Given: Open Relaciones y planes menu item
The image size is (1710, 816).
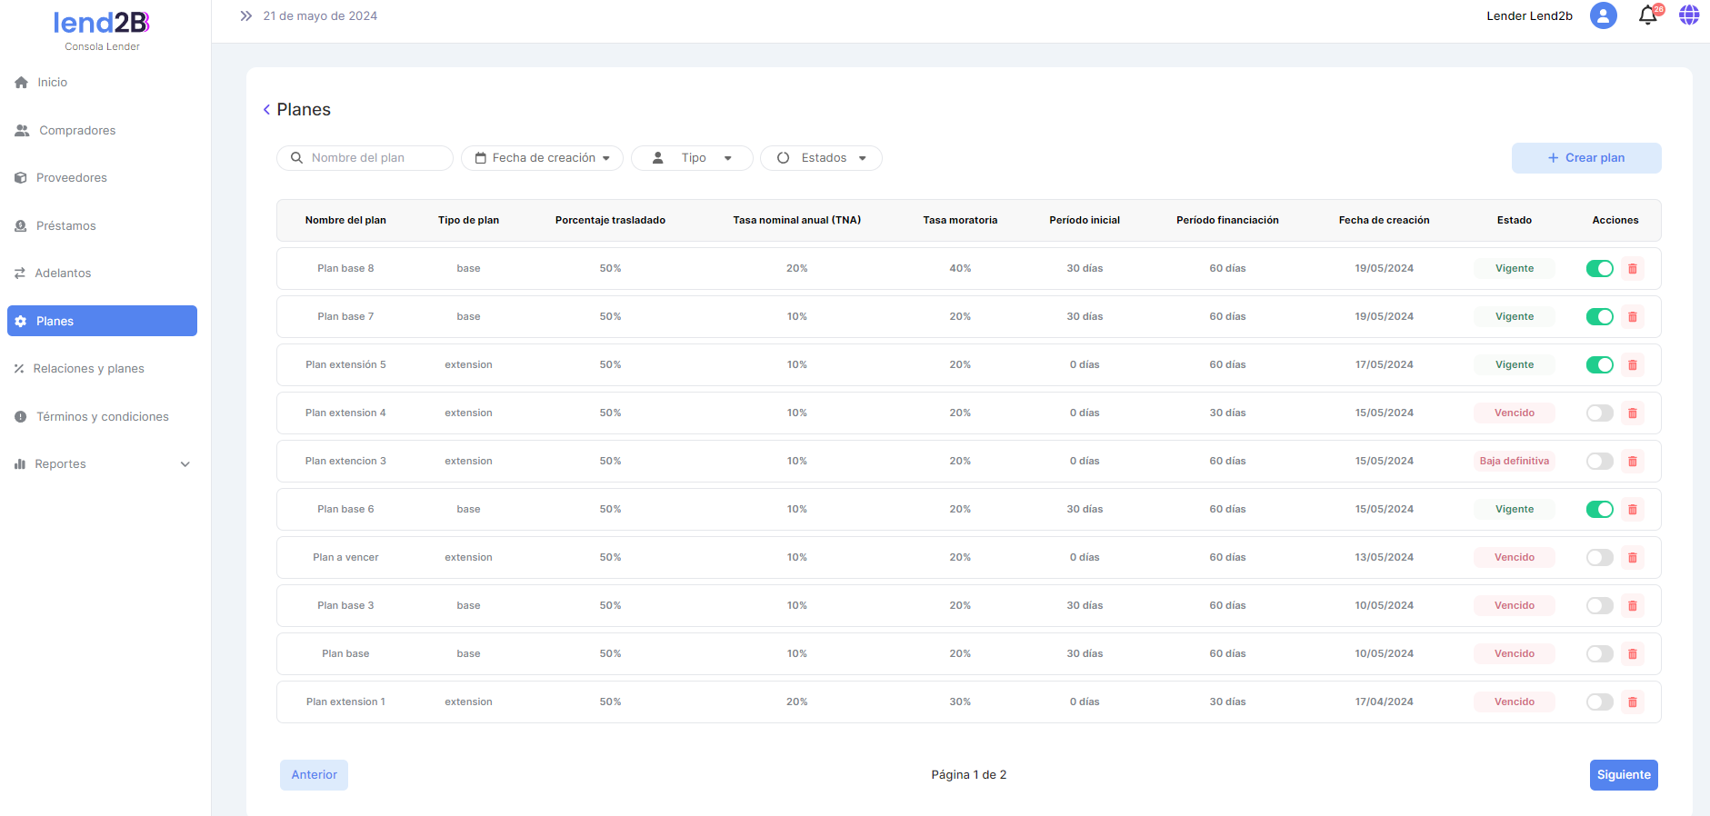Looking at the screenshot, I should tap(88, 369).
